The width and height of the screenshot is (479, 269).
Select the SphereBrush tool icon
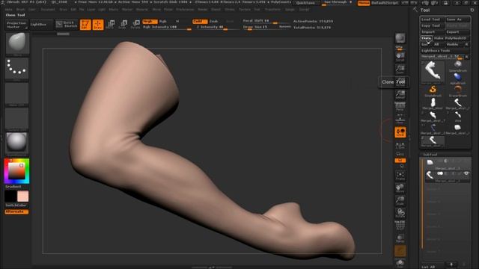coord(457,65)
